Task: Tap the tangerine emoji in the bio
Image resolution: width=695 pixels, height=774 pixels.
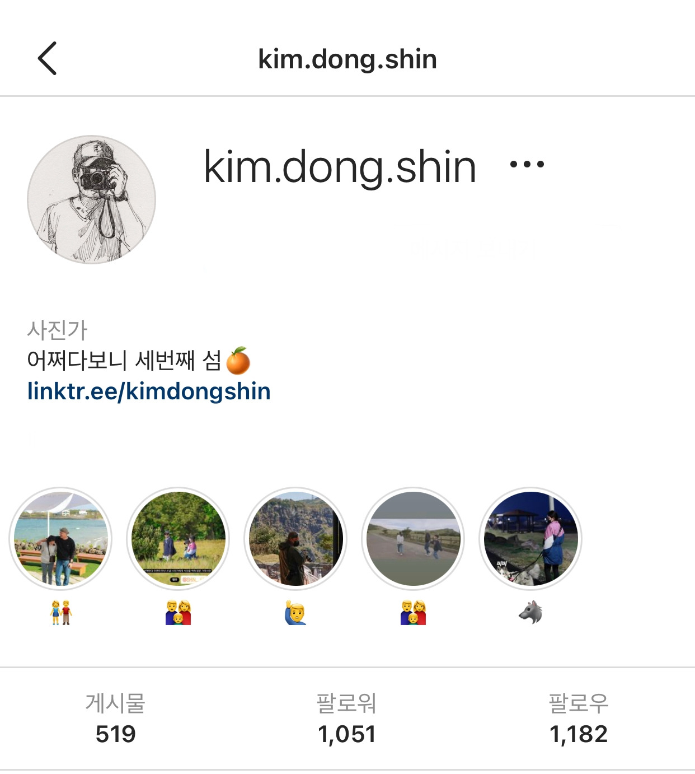Action: (x=238, y=361)
